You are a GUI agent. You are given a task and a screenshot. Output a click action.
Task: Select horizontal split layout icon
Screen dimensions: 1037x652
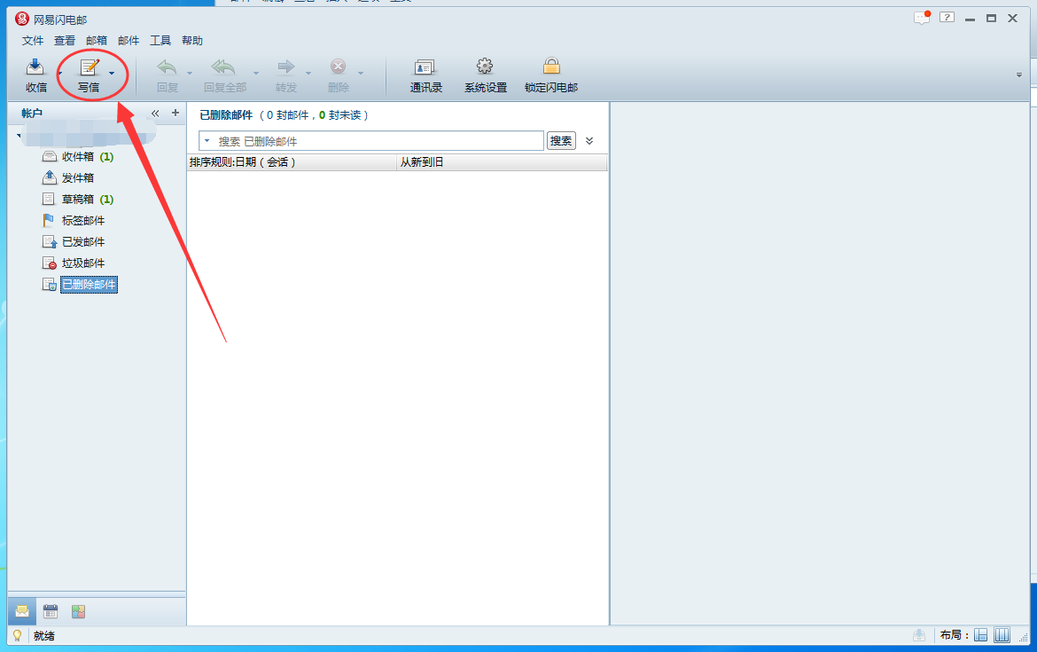tap(981, 635)
